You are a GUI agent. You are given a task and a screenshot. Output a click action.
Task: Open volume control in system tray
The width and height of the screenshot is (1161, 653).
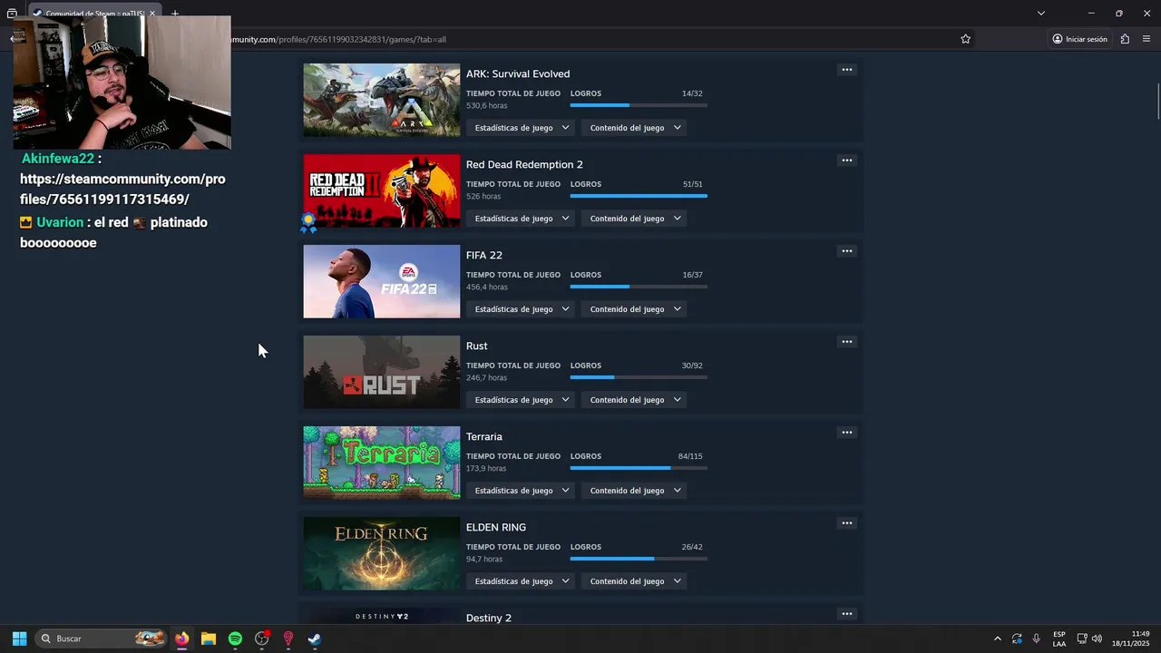pyautogui.click(x=1097, y=638)
